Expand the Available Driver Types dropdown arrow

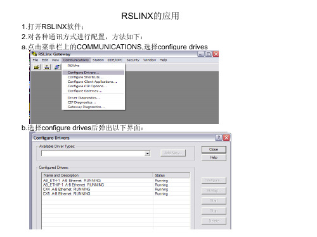point(147,154)
